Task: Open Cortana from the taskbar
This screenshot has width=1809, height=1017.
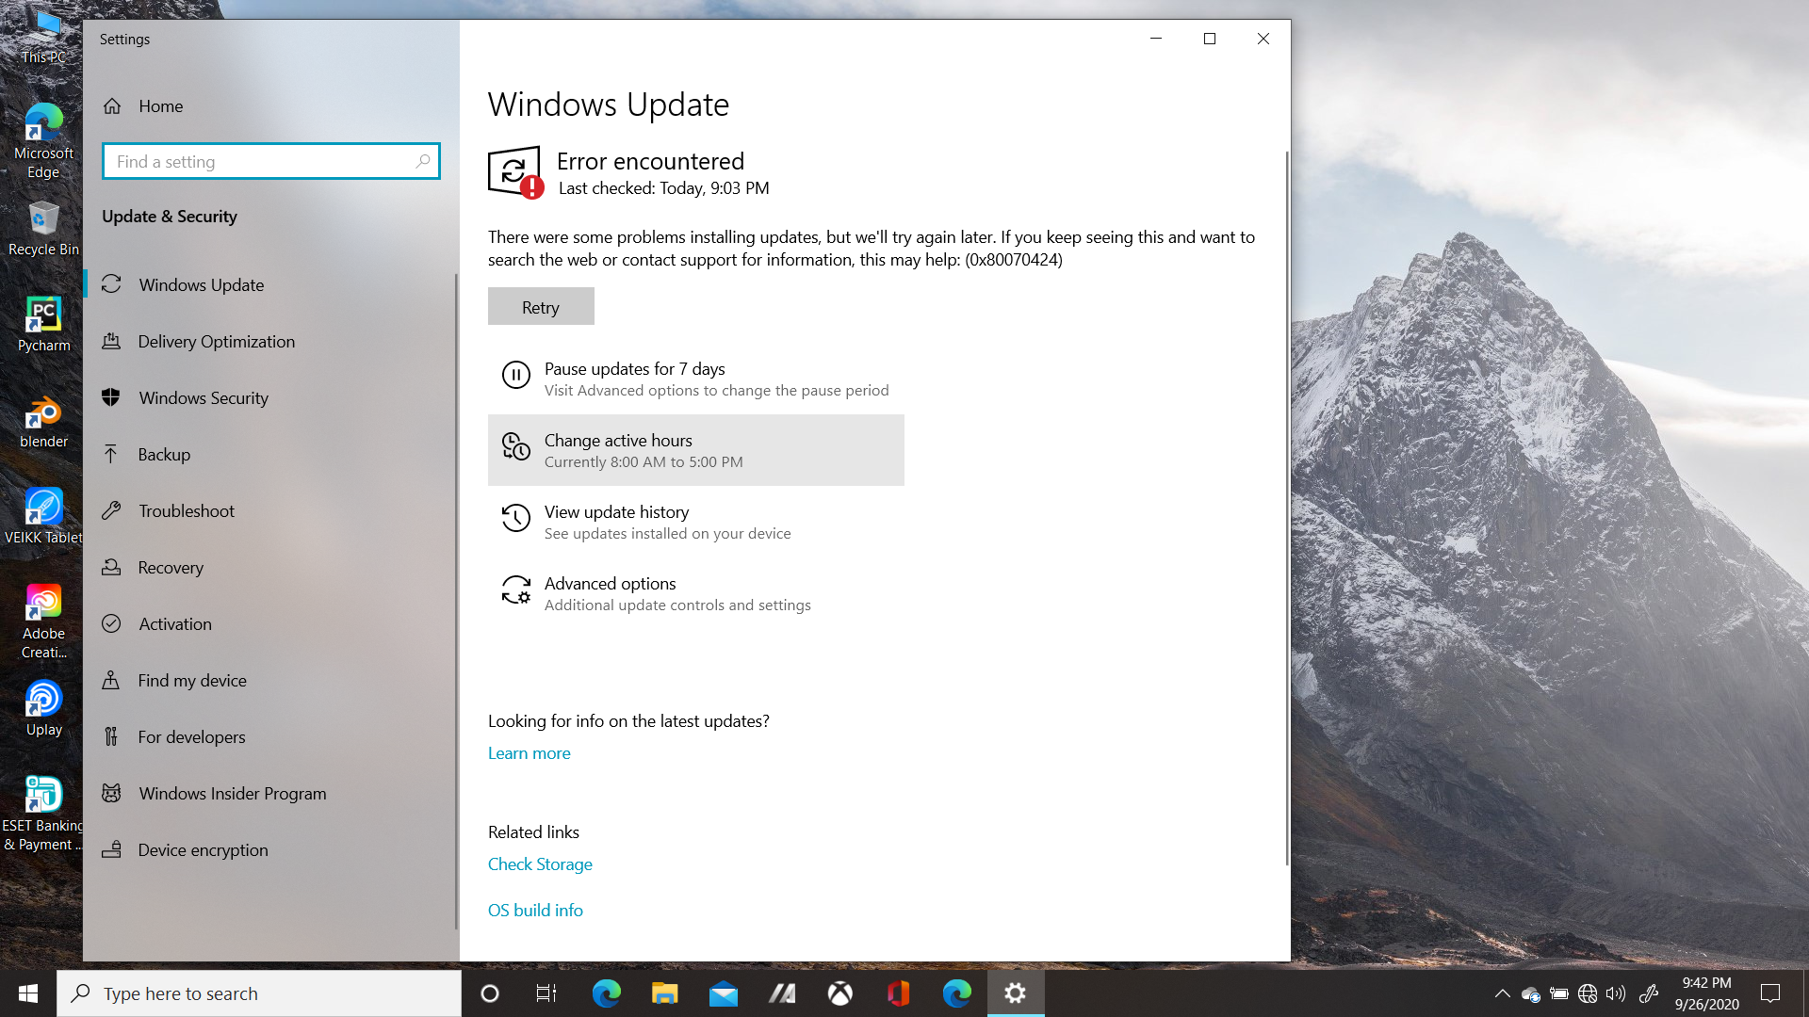Action: coord(489,993)
